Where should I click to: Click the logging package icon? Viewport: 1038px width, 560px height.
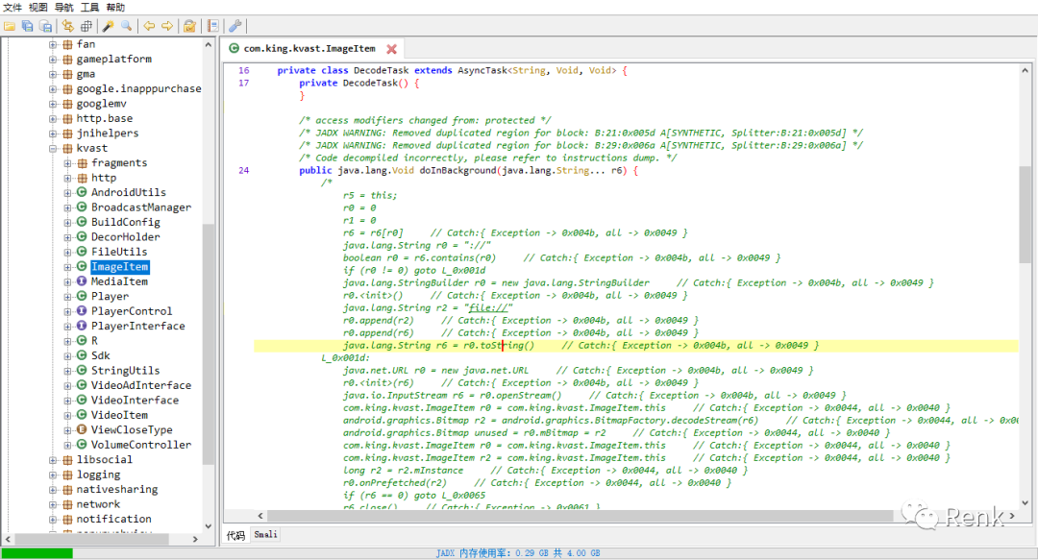pos(67,475)
